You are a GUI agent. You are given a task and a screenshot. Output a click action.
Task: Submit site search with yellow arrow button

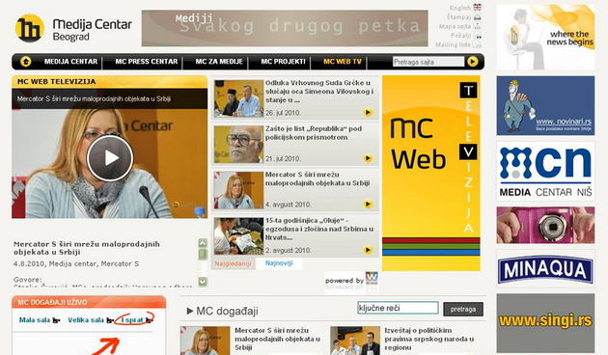point(472,61)
